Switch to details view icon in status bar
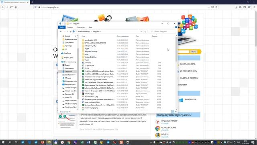 pos(173,112)
